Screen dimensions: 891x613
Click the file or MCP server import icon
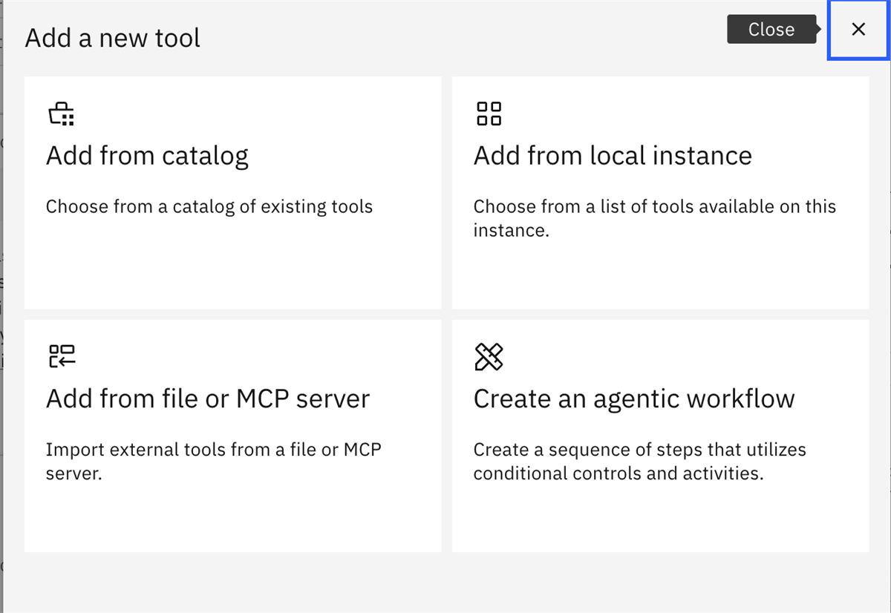coord(62,356)
